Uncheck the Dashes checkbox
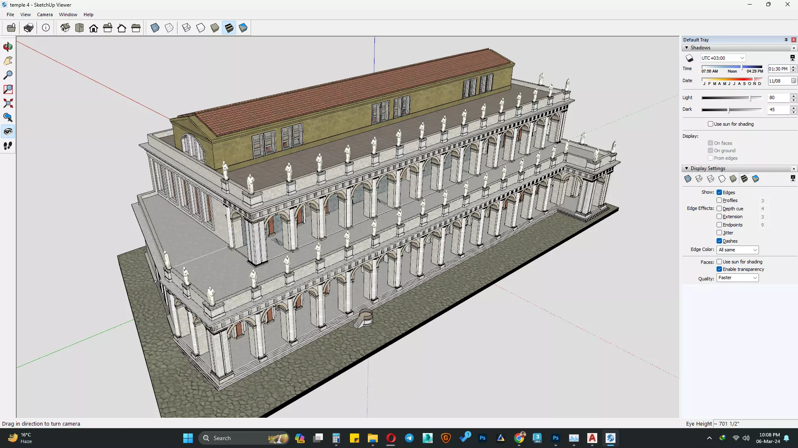 coord(719,241)
